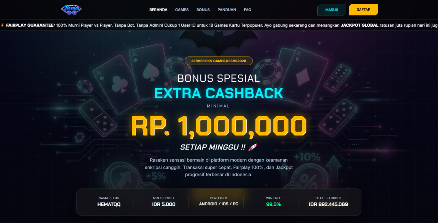Screen dimensions: 438x223
Task: Click the TOTAL JACKPOT amount
Action: [328, 204]
